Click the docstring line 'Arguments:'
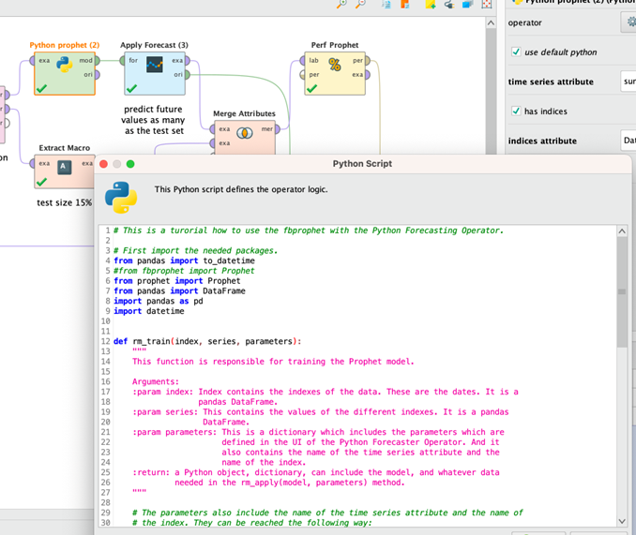Image resolution: width=636 pixels, height=535 pixels. click(156, 381)
